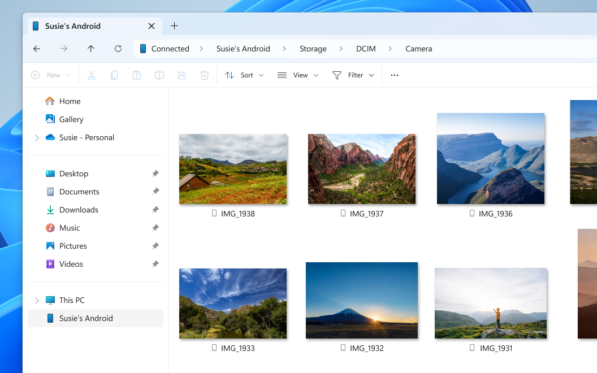Click the back navigation arrow
The image size is (597, 373).
36,49
